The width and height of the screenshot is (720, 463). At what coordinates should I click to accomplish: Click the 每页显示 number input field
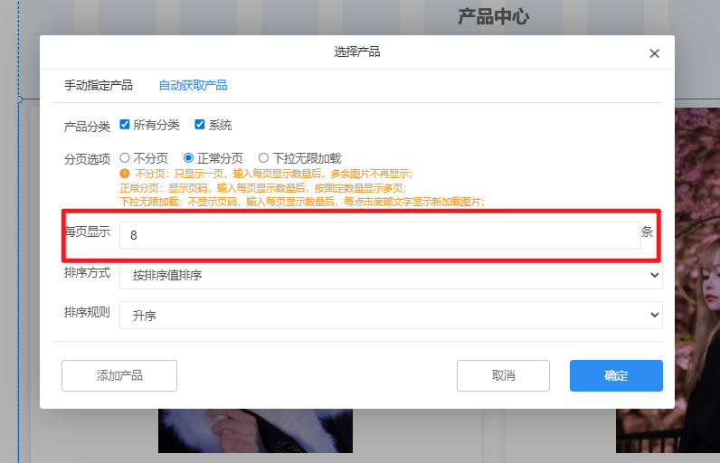[x=380, y=235]
